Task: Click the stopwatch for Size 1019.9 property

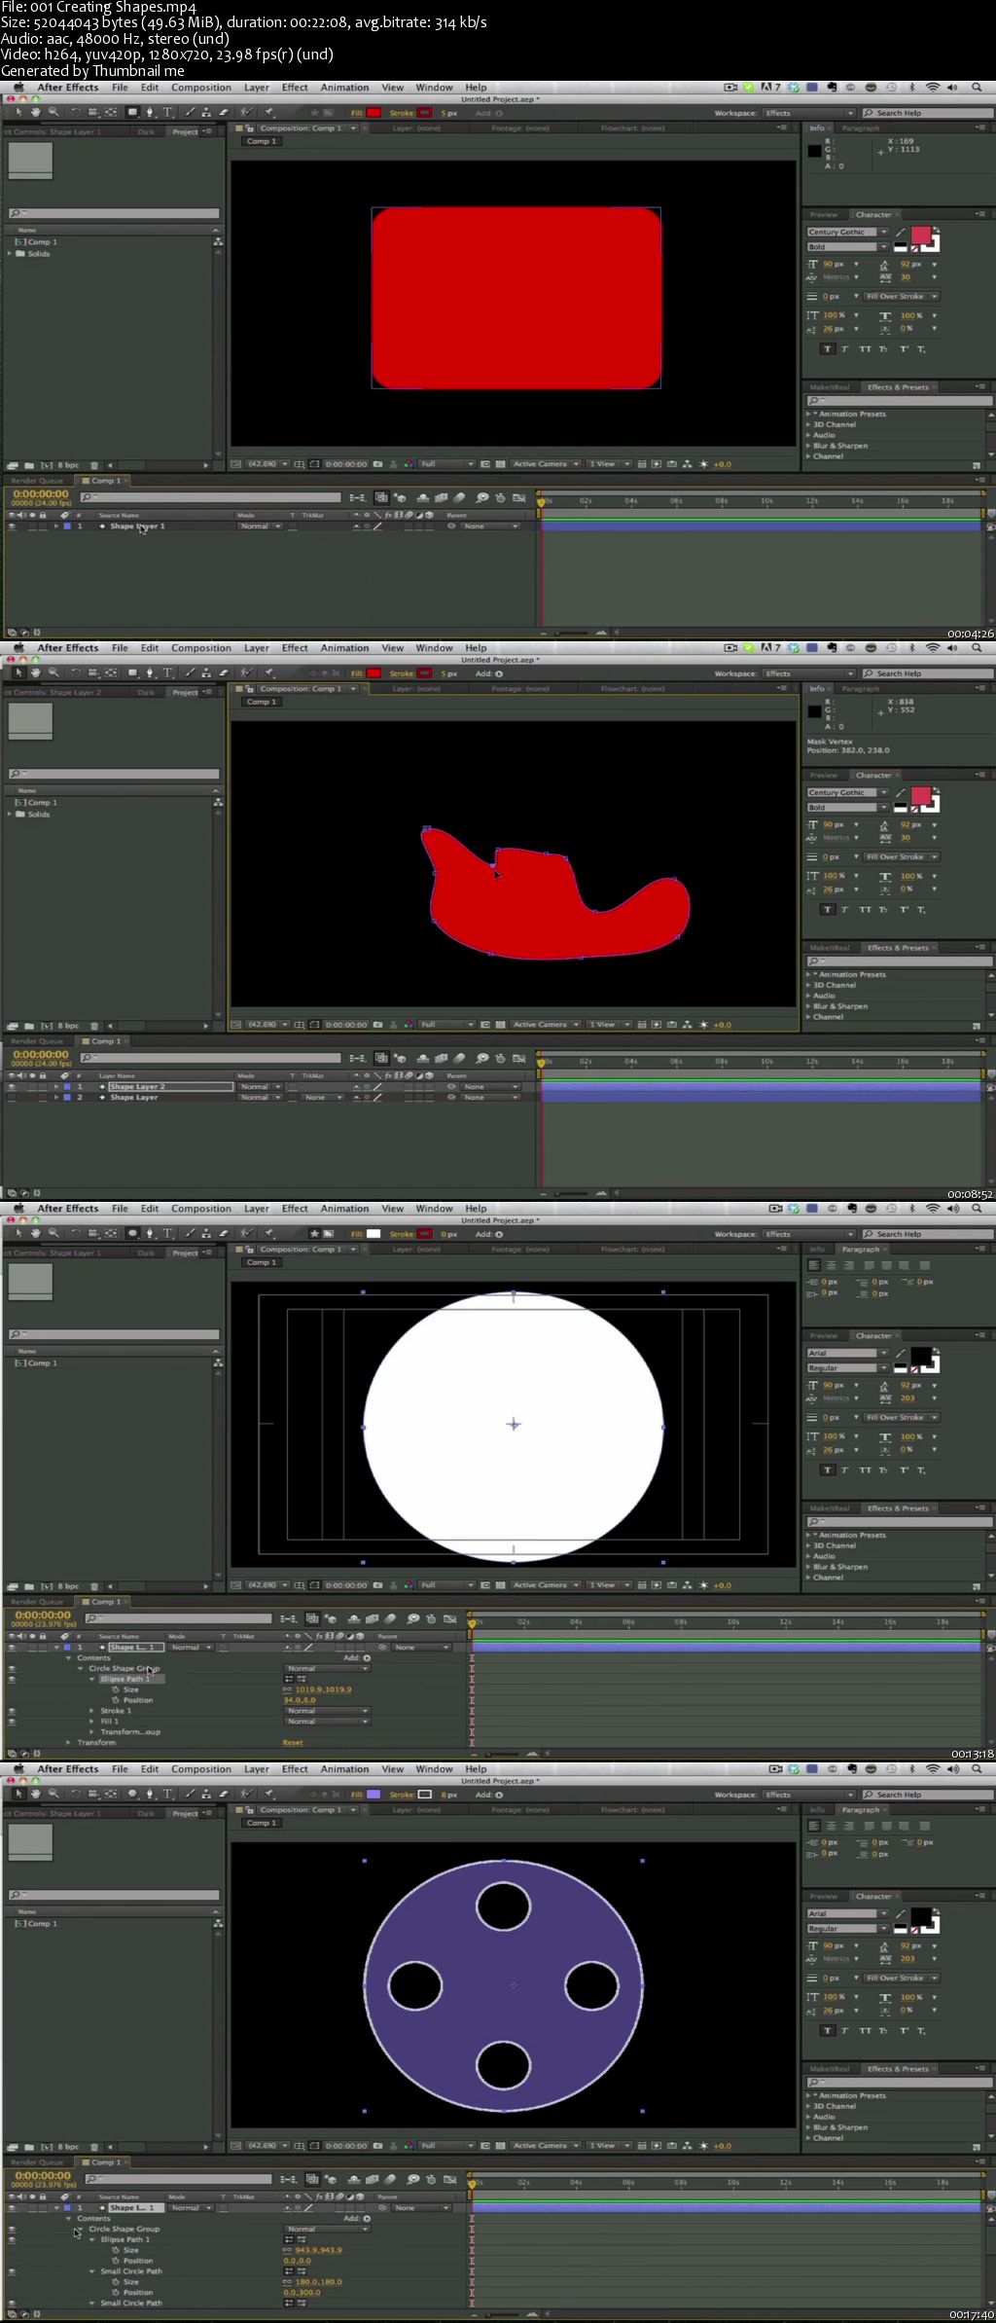Action: [x=116, y=1689]
